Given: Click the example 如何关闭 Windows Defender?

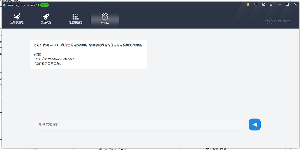Looking at the screenshot, I should (55, 59).
